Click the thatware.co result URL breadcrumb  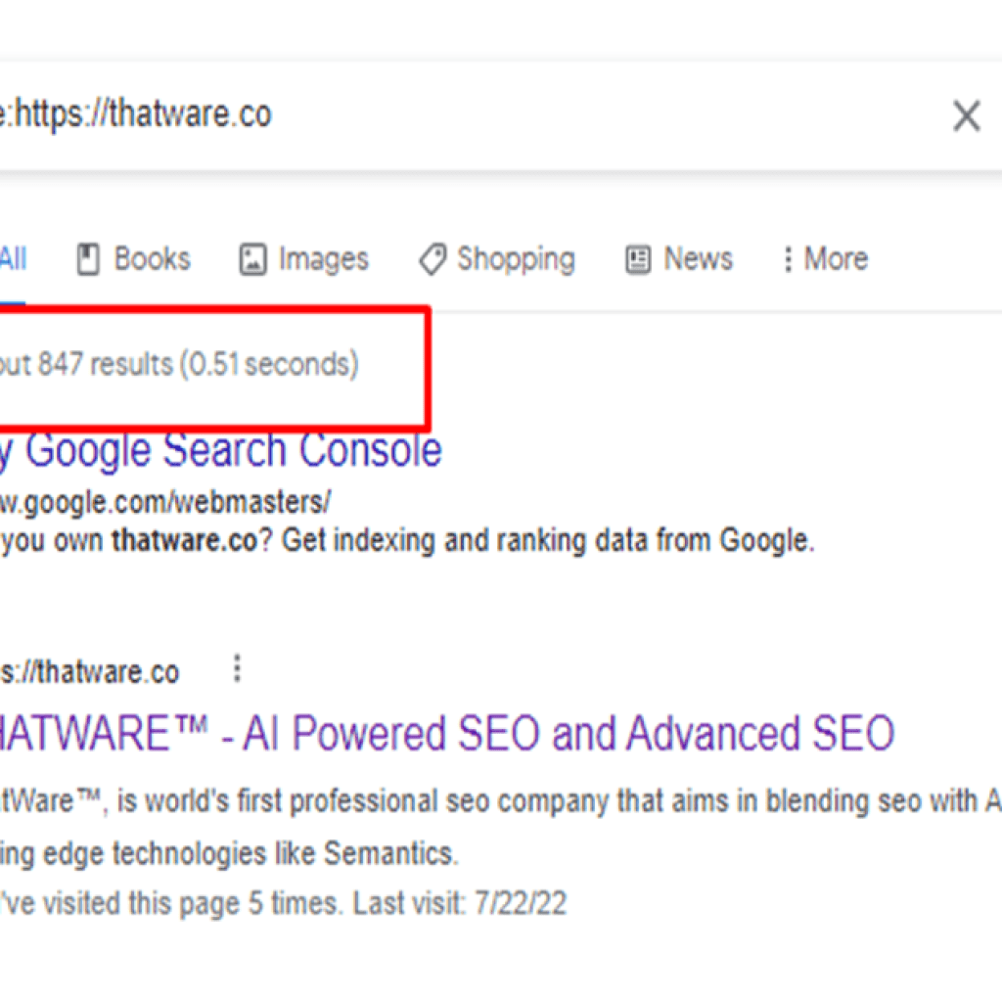[x=89, y=672]
